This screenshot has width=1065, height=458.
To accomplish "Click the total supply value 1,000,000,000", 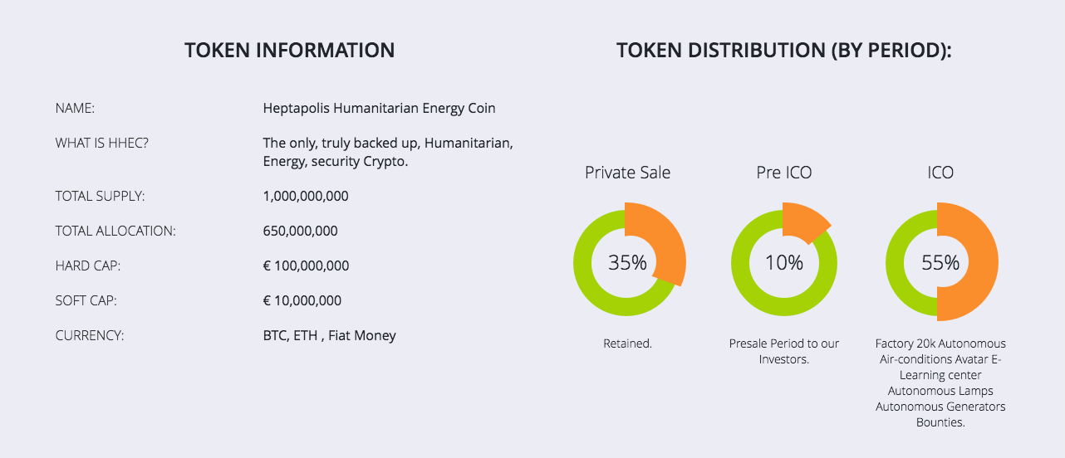I will 306,197.
